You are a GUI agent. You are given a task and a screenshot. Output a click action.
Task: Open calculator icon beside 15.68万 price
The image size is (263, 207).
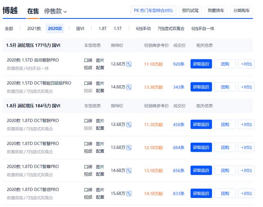(129, 193)
